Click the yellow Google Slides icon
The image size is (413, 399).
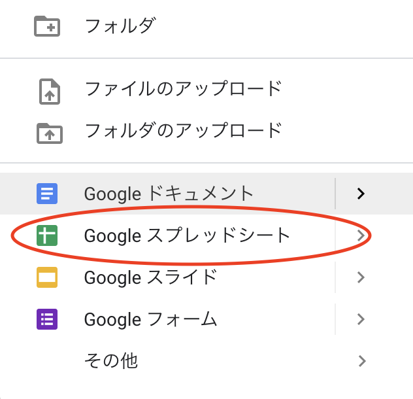[x=47, y=277]
